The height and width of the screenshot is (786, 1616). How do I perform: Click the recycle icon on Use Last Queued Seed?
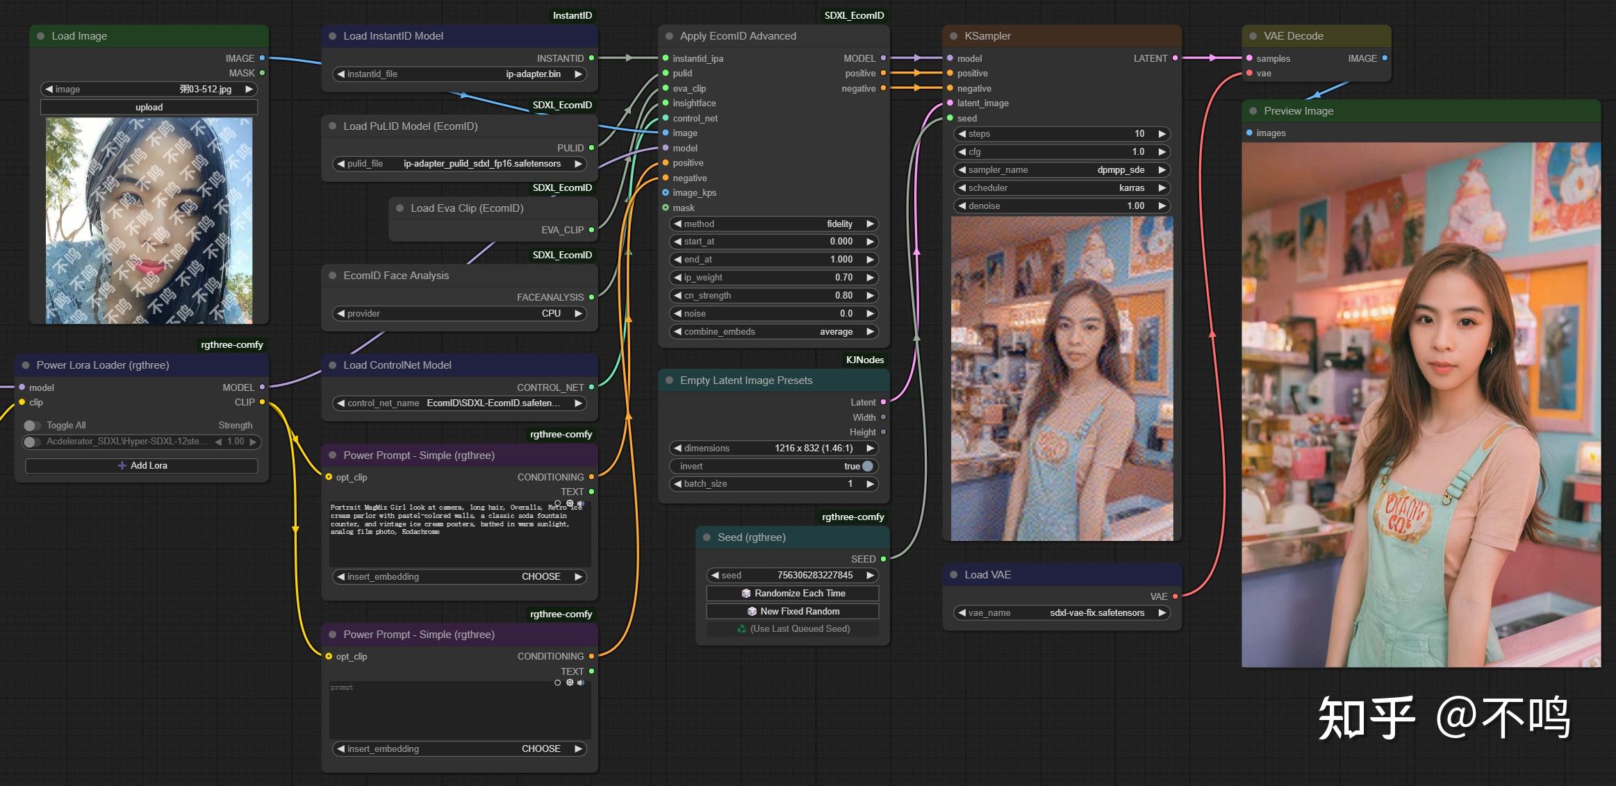click(x=741, y=628)
